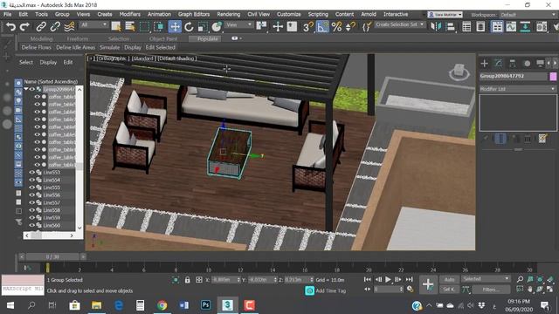
Task: Click the scene explorer horizontal scrollbar
Action: pos(49,235)
